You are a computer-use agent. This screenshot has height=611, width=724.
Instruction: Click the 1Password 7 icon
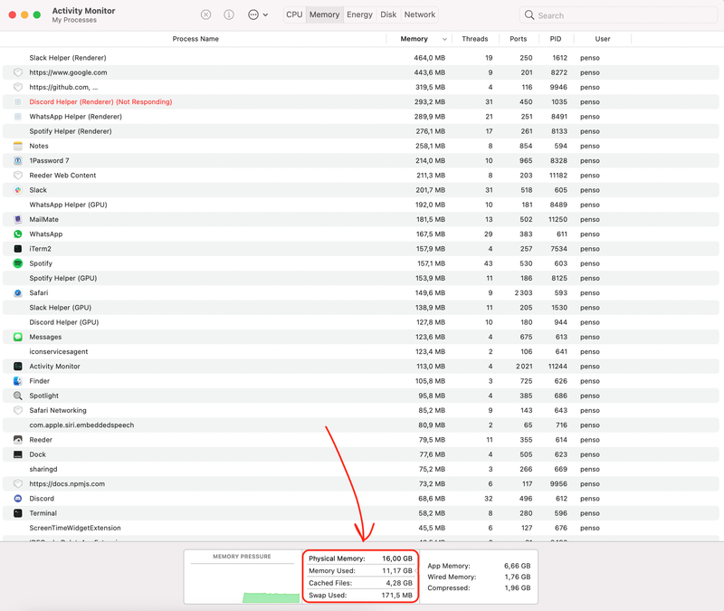point(18,161)
